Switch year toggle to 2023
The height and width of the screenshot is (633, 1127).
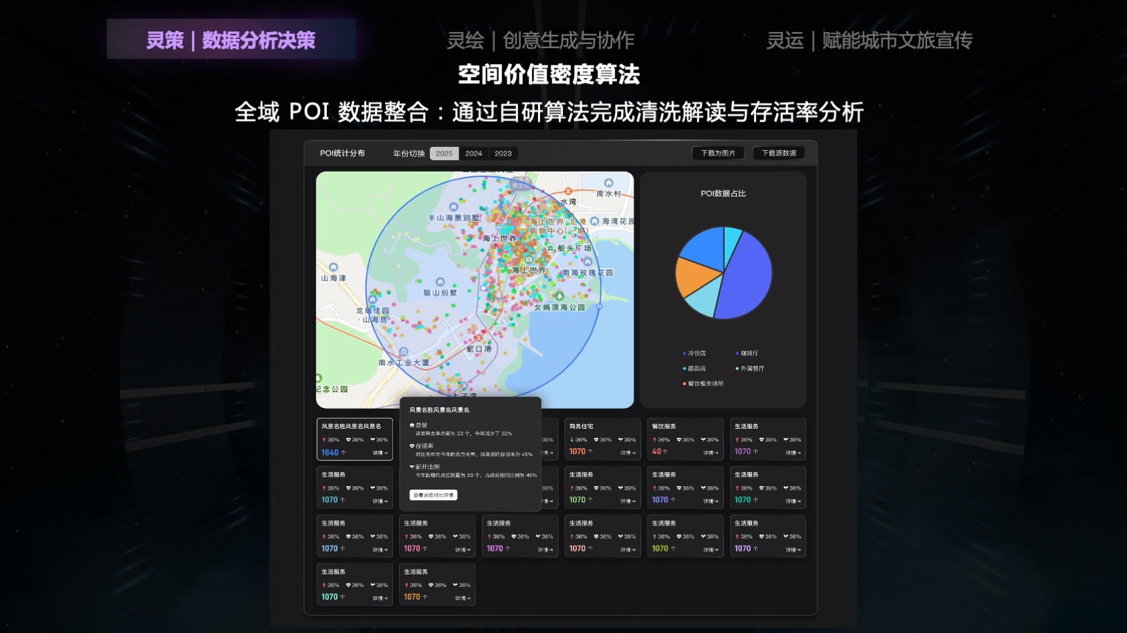503,154
